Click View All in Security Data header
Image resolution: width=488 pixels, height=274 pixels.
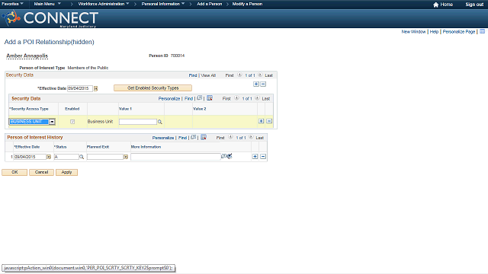point(208,75)
